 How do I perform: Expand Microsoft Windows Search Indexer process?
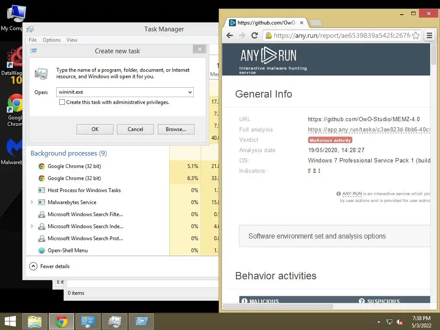(32, 226)
